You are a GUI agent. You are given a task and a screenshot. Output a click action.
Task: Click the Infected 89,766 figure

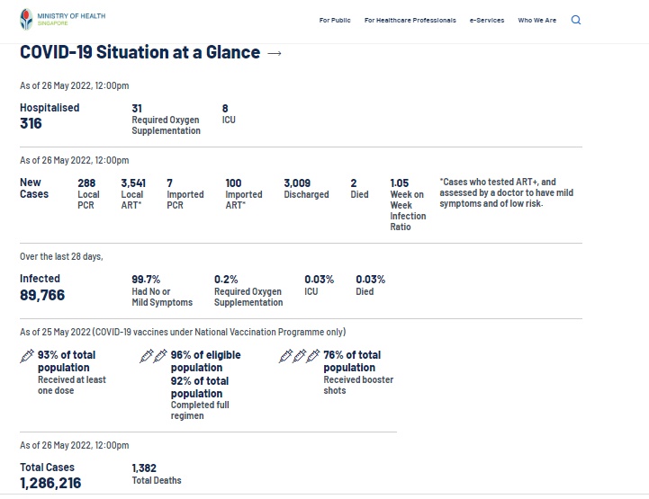click(42, 295)
